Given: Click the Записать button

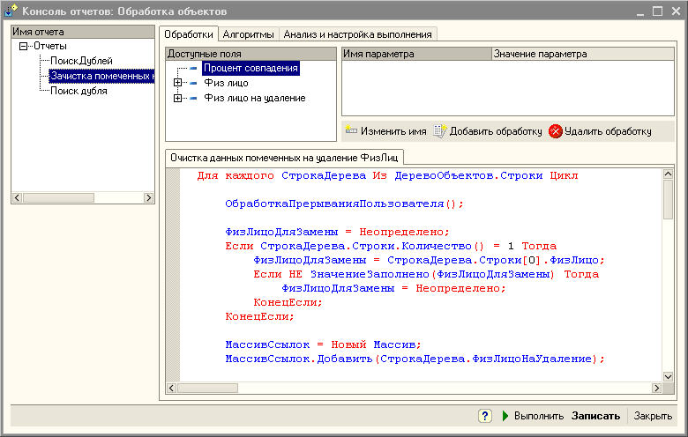Looking at the screenshot, I should click(595, 416).
